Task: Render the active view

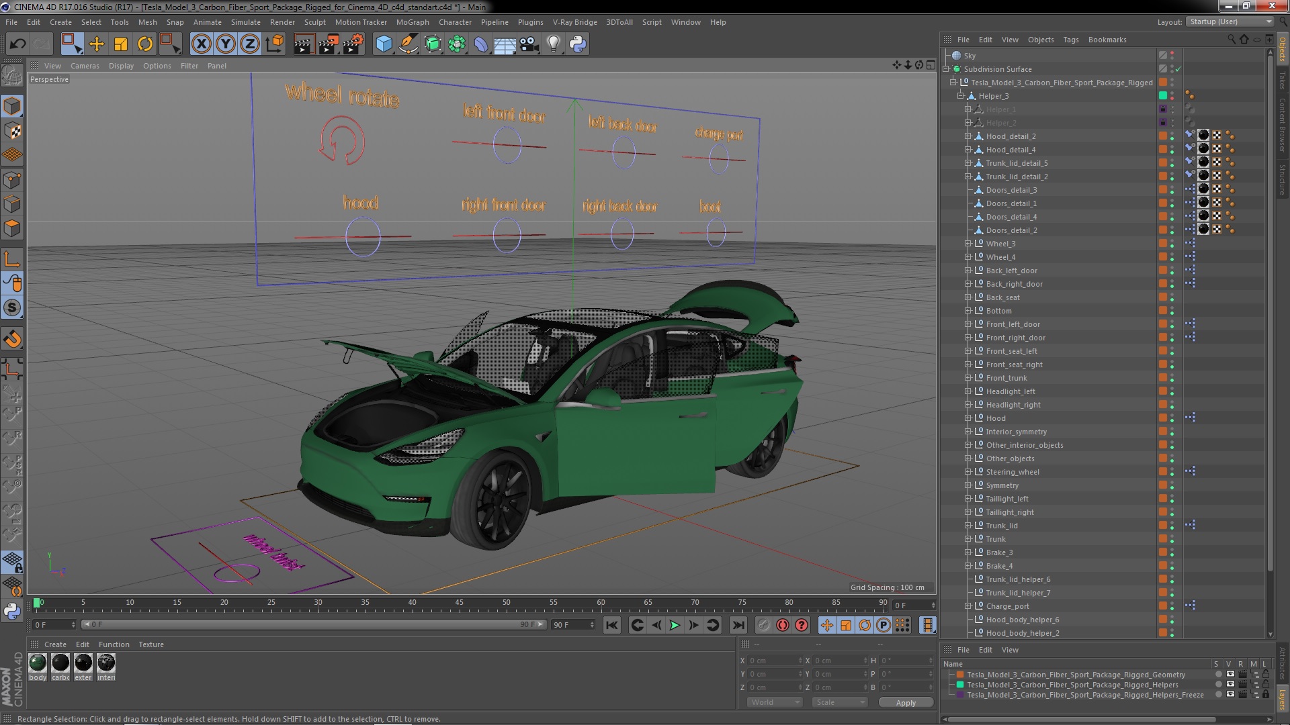Action: tap(304, 44)
